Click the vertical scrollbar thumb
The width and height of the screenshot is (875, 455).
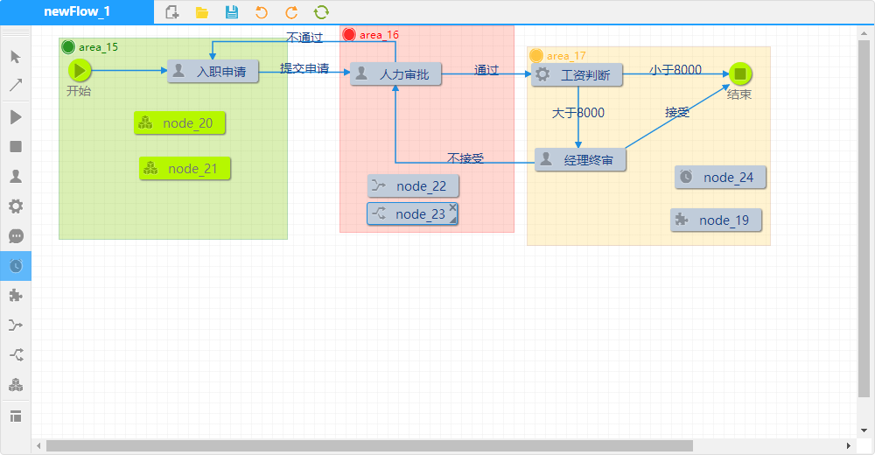[x=864, y=218]
